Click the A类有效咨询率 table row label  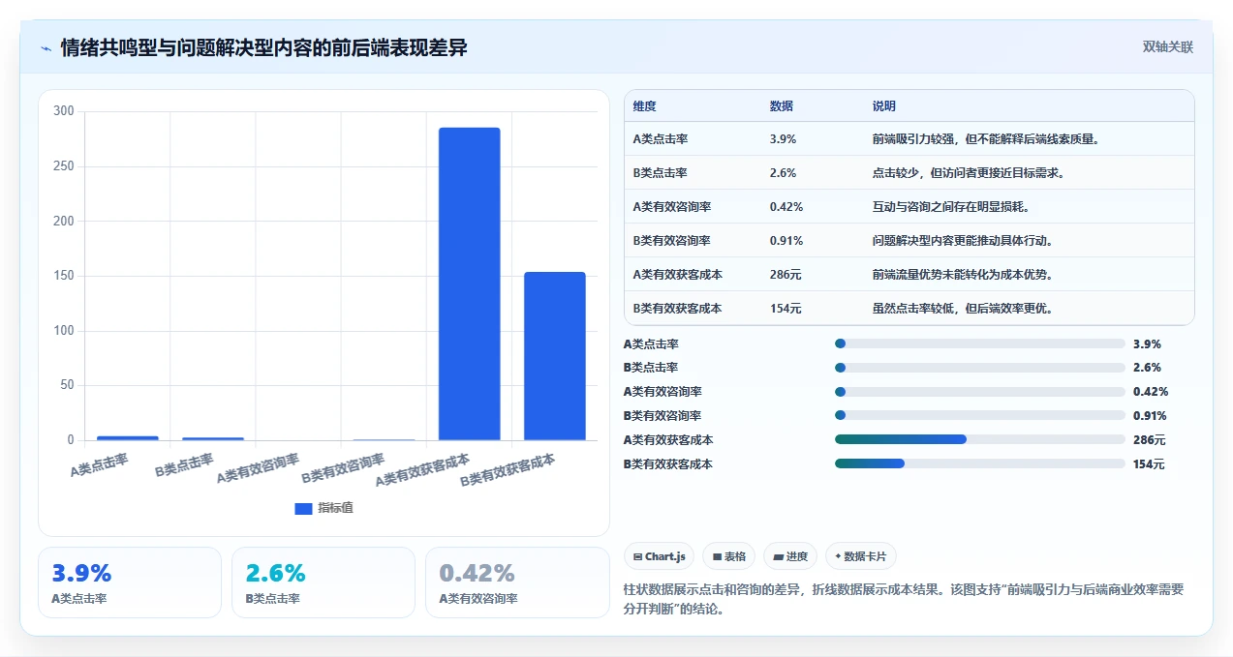point(671,206)
